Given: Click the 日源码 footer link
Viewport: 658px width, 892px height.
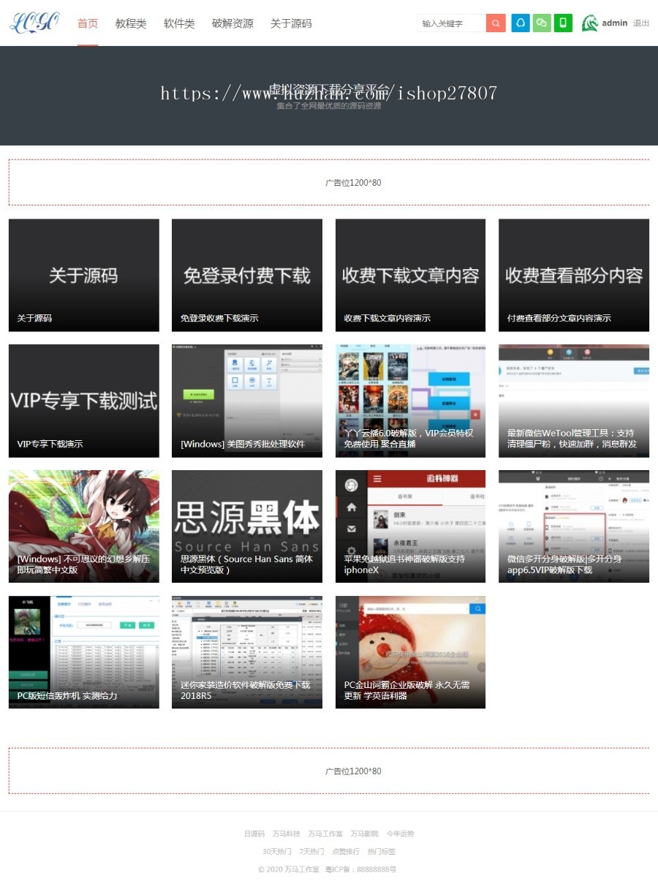Looking at the screenshot, I should point(254,834).
